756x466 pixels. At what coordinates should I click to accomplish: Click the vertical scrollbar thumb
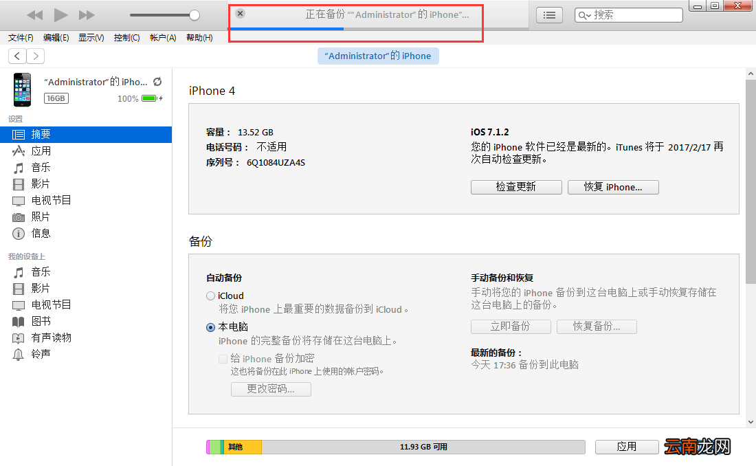click(751, 182)
